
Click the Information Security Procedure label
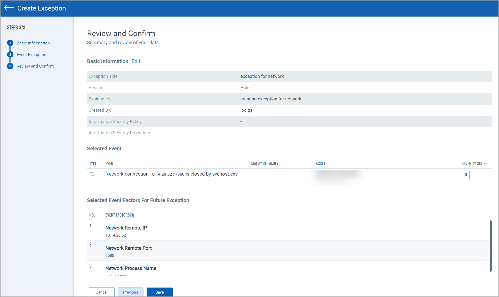coord(120,133)
